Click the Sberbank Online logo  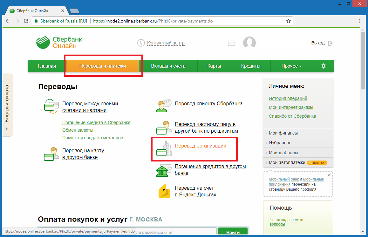point(59,43)
